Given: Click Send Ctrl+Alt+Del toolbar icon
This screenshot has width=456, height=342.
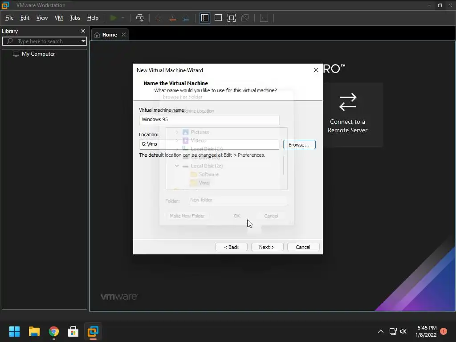Looking at the screenshot, I should [140, 18].
